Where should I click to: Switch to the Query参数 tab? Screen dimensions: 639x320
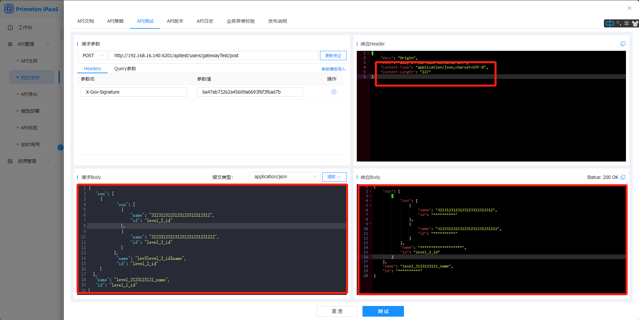(x=125, y=69)
